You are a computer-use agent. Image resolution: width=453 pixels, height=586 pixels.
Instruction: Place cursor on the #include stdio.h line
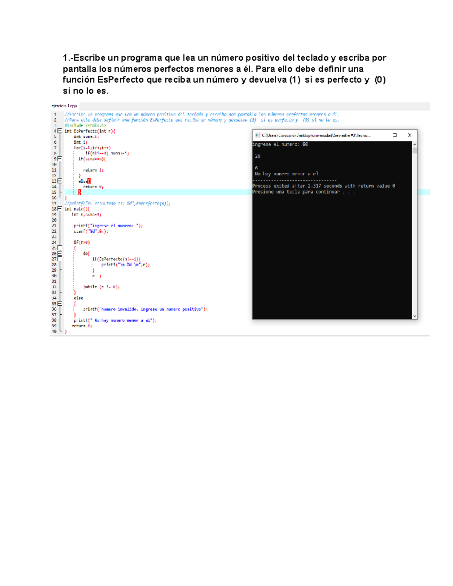(x=85, y=125)
